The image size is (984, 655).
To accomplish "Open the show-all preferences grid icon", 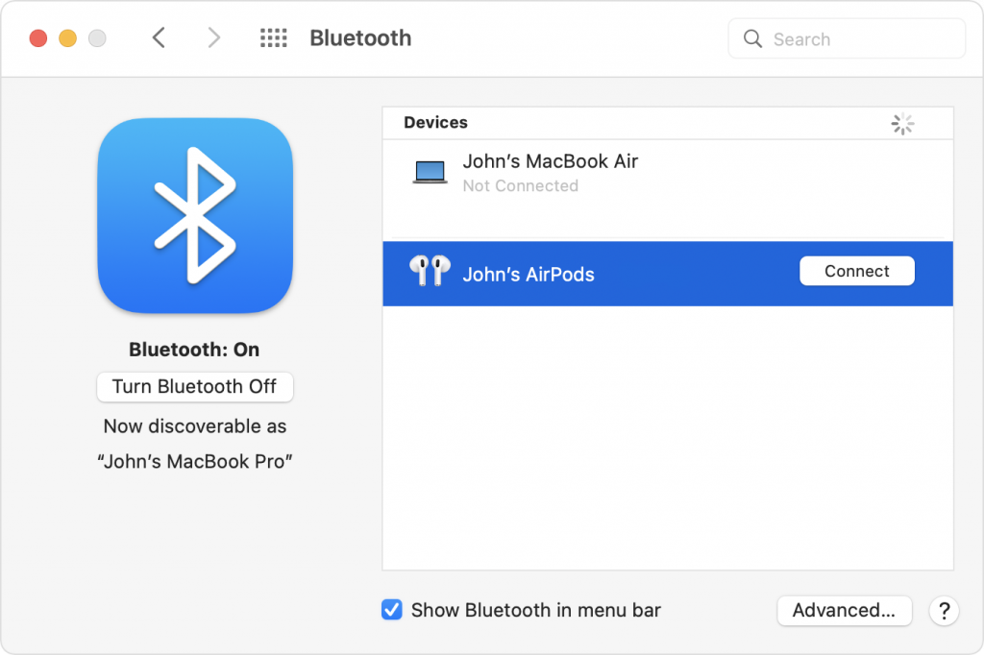I will coord(274,38).
